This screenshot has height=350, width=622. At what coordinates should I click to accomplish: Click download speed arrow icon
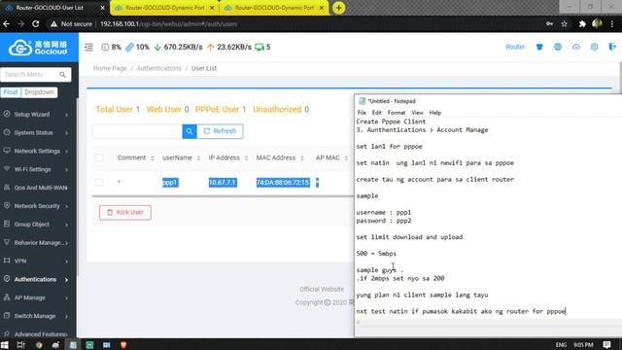tap(157, 48)
